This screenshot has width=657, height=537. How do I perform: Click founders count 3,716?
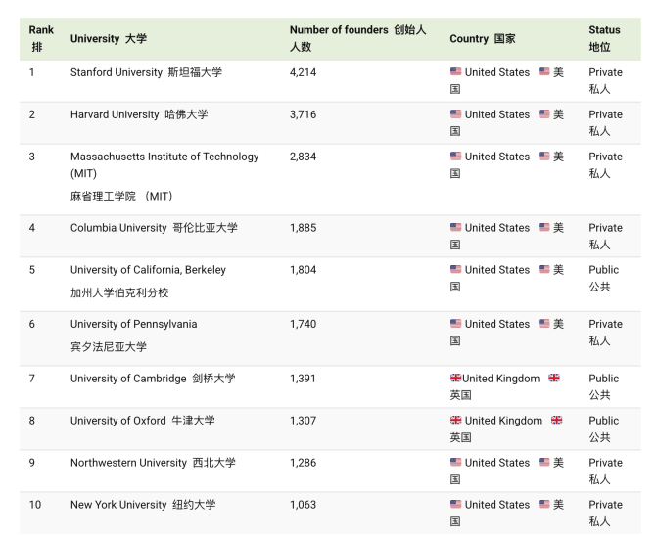[x=303, y=114]
